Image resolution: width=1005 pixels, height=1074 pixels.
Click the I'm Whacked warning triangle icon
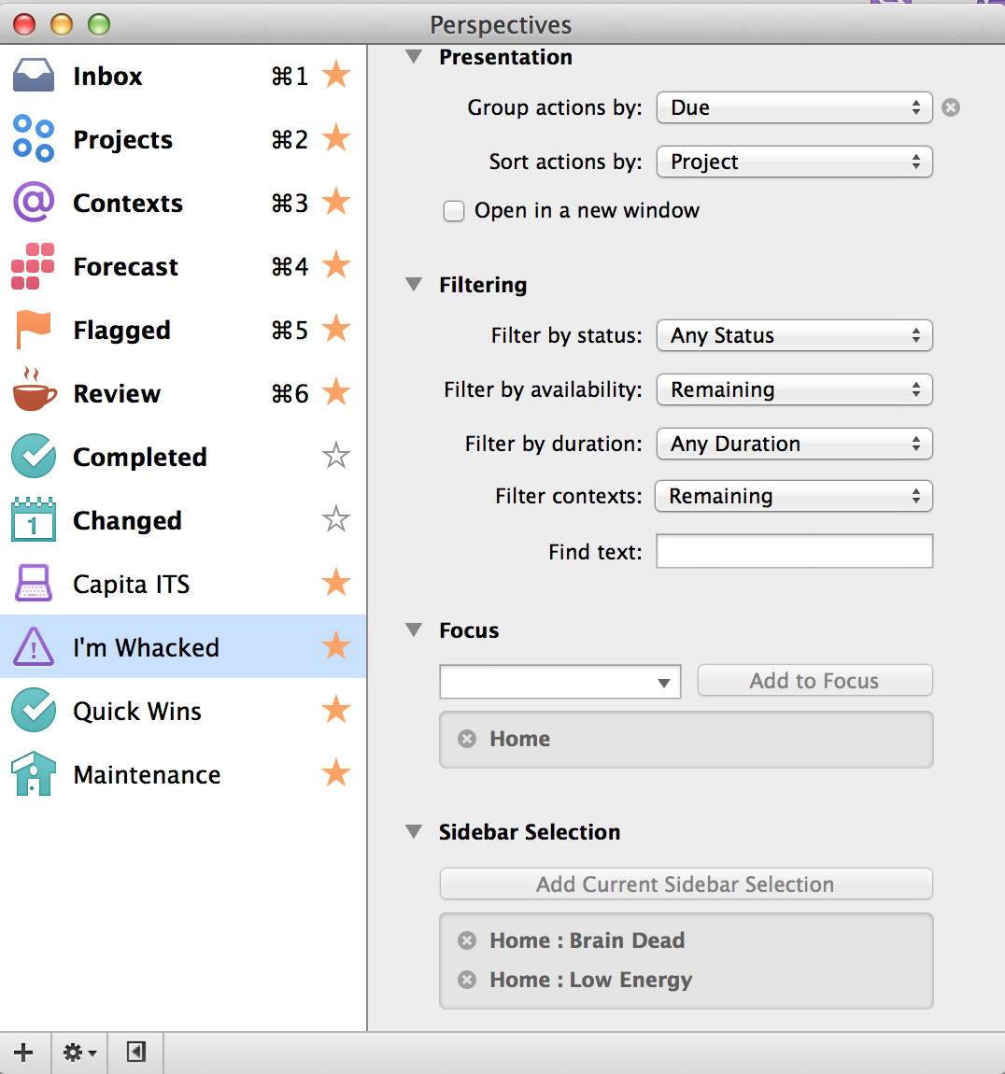[x=34, y=647]
